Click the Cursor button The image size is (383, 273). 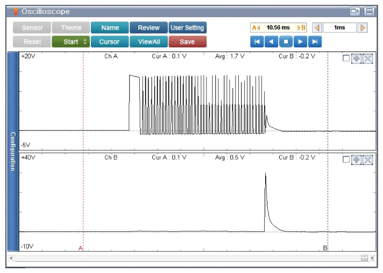point(110,42)
